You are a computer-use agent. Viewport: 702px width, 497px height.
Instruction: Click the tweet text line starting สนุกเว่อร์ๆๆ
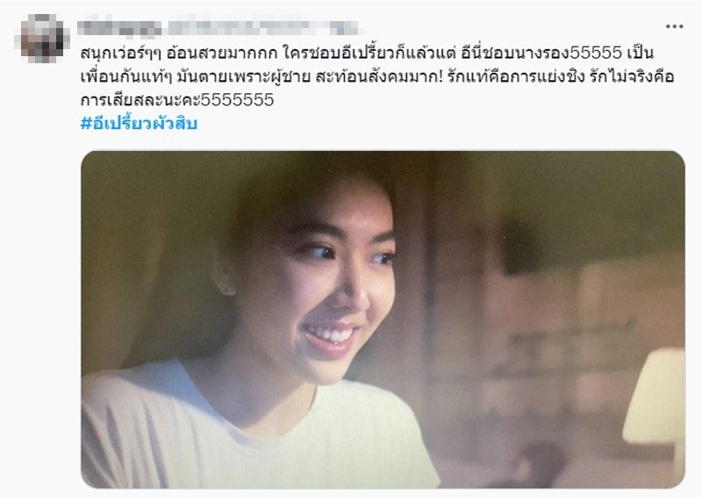pos(367,53)
